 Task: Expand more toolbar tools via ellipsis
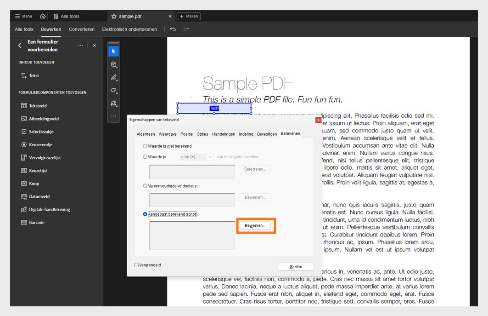tap(113, 116)
